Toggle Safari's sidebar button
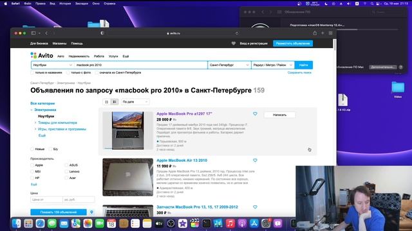This screenshot has width=412, height=231. [x=33, y=33]
